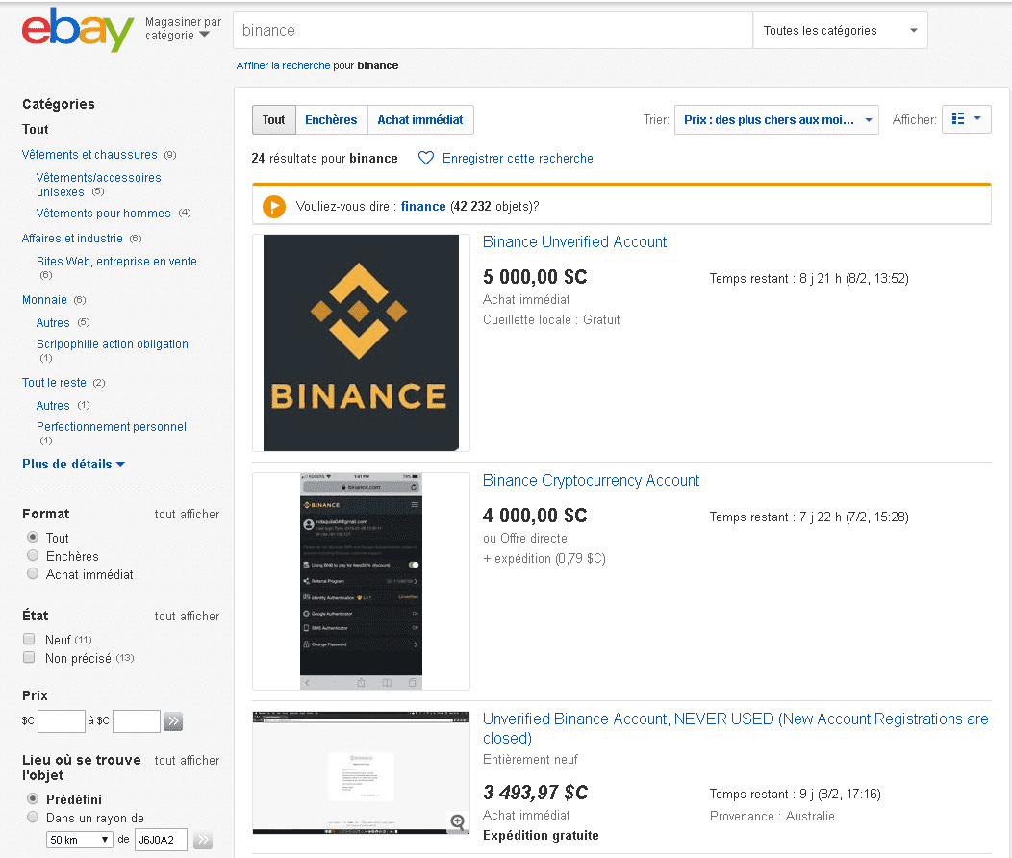Image resolution: width=1012 pixels, height=858 pixels.
Task: Click the orange suggestion arrow icon
Action: point(274,207)
